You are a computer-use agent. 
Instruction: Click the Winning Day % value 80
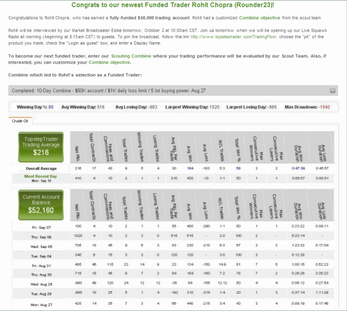(51, 107)
